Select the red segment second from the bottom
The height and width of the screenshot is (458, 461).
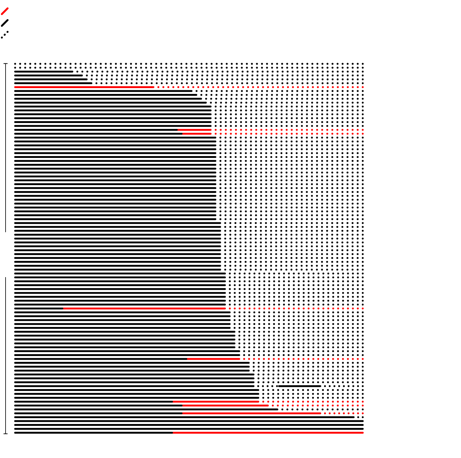pos(252,413)
